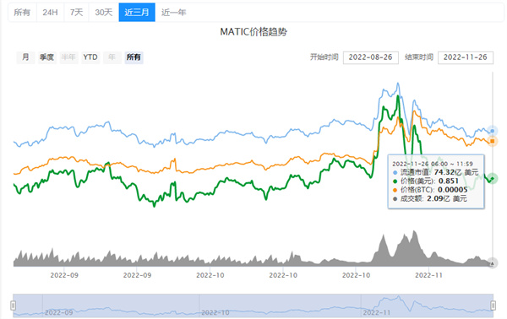Click the 年 zoom button

112,57
